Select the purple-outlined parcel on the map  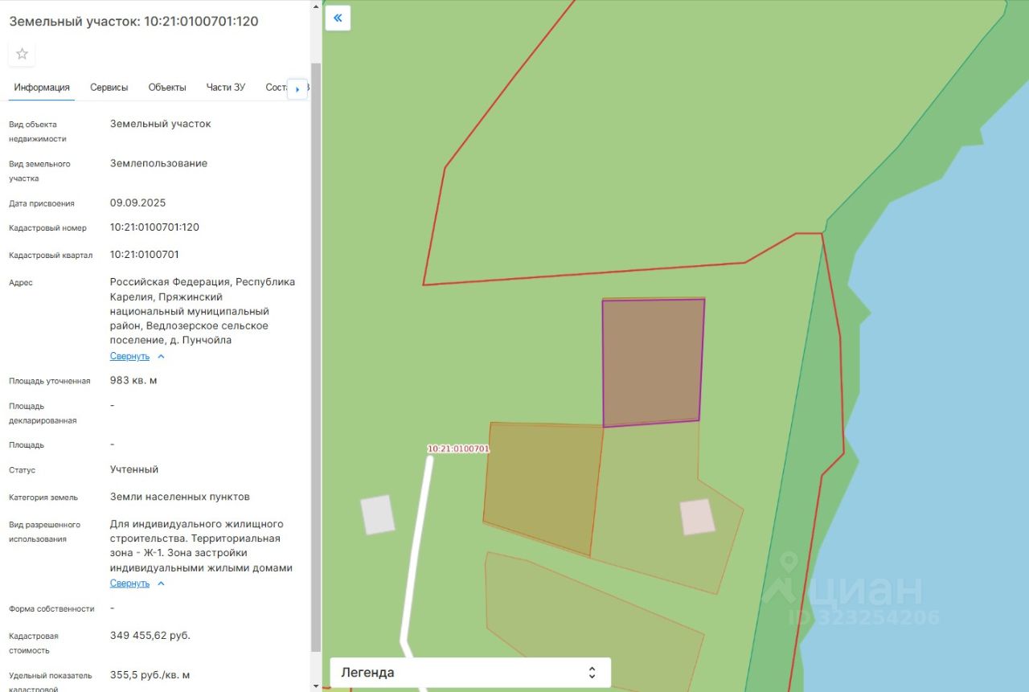click(x=653, y=362)
